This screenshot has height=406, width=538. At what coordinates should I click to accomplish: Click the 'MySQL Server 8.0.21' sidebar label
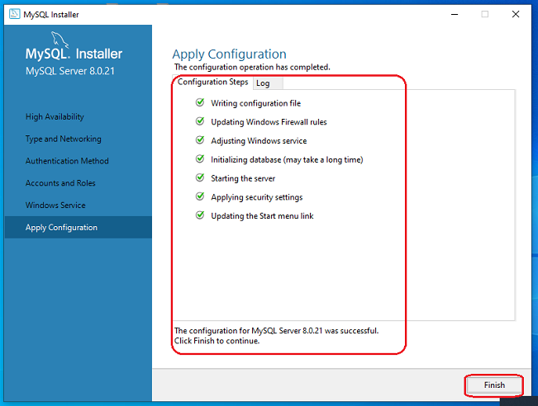point(70,71)
